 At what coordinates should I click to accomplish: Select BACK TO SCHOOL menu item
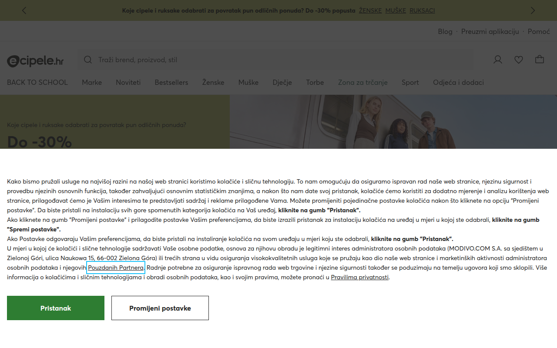point(37,82)
